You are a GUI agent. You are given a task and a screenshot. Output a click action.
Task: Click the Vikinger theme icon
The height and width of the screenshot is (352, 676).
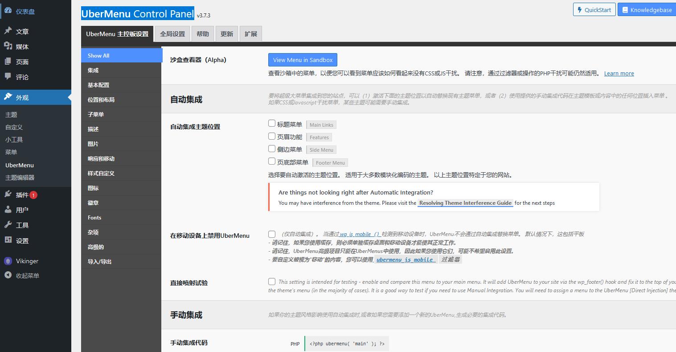tap(8, 261)
